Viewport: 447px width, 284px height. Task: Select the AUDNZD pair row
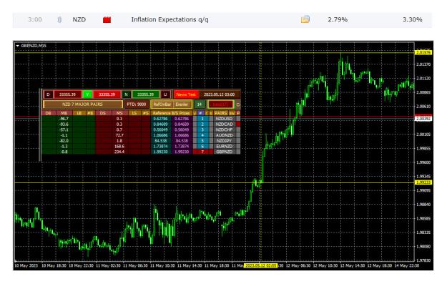click(x=224, y=135)
